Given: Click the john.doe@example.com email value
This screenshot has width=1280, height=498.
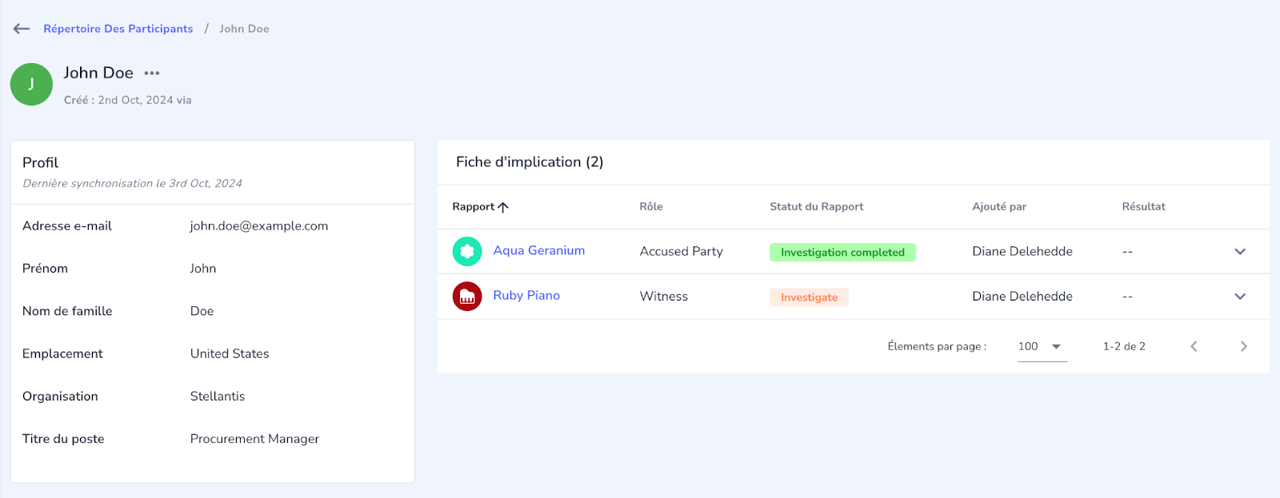Looking at the screenshot, I should pos(259,225).
